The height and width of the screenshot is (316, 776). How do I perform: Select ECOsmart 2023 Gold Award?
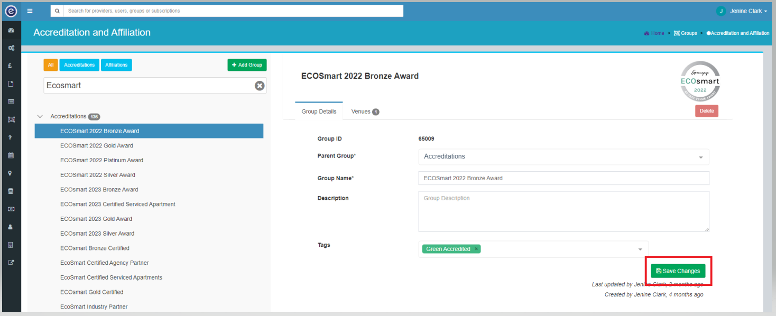96,219
